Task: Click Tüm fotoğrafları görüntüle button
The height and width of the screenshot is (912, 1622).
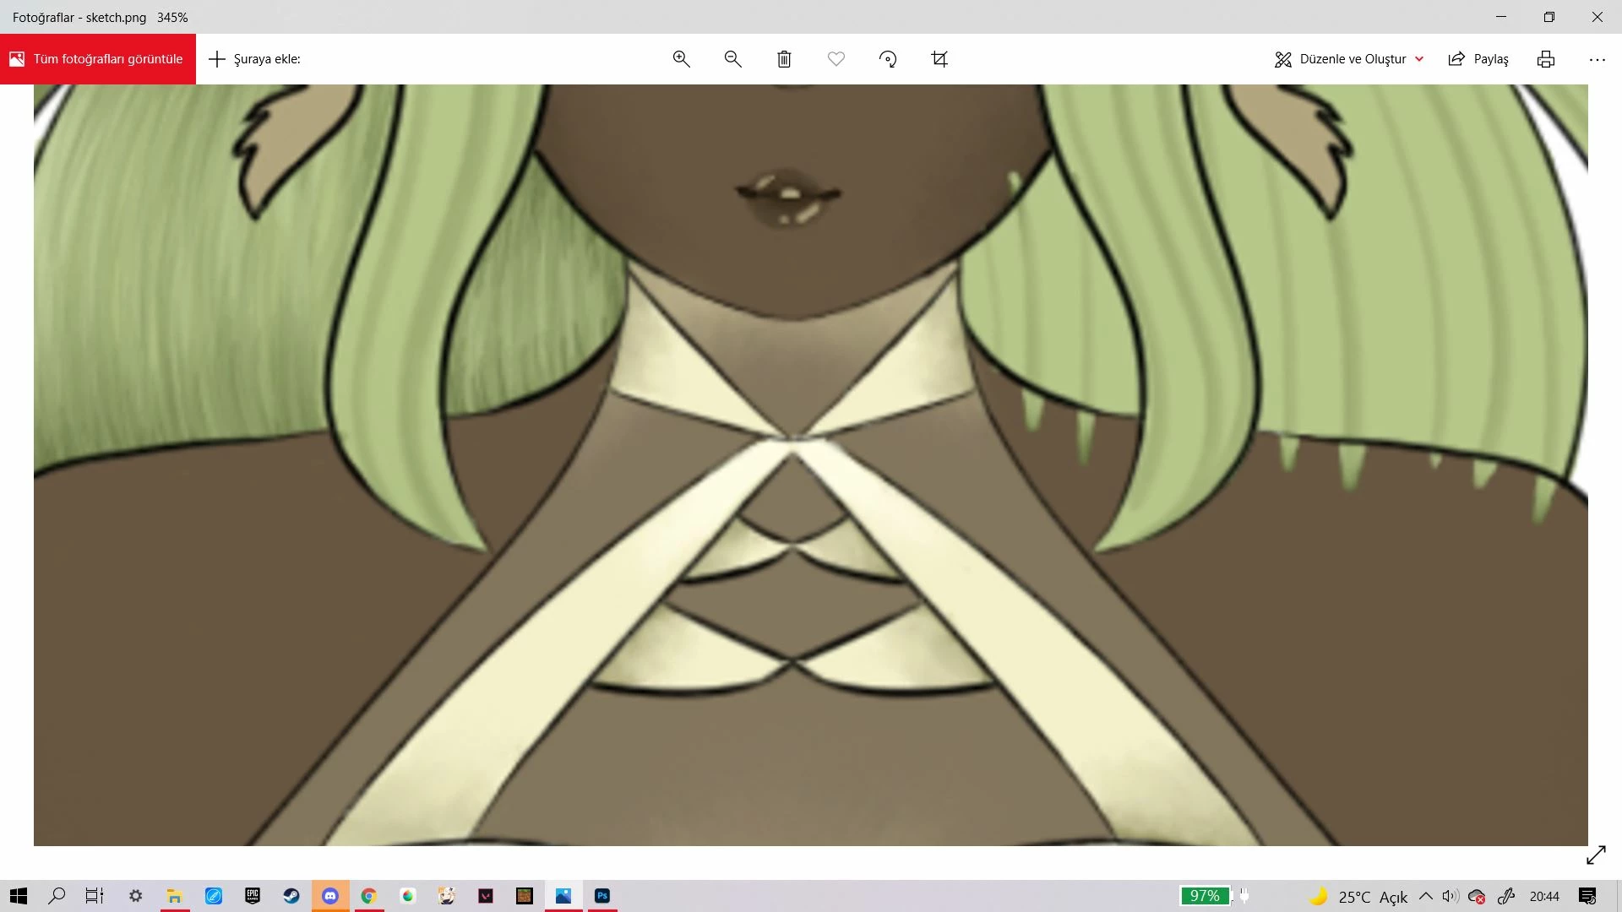Action: tap(98, 59)
